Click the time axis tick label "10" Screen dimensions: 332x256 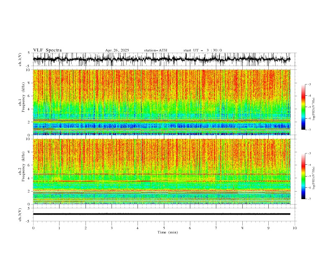pos(295,228)
